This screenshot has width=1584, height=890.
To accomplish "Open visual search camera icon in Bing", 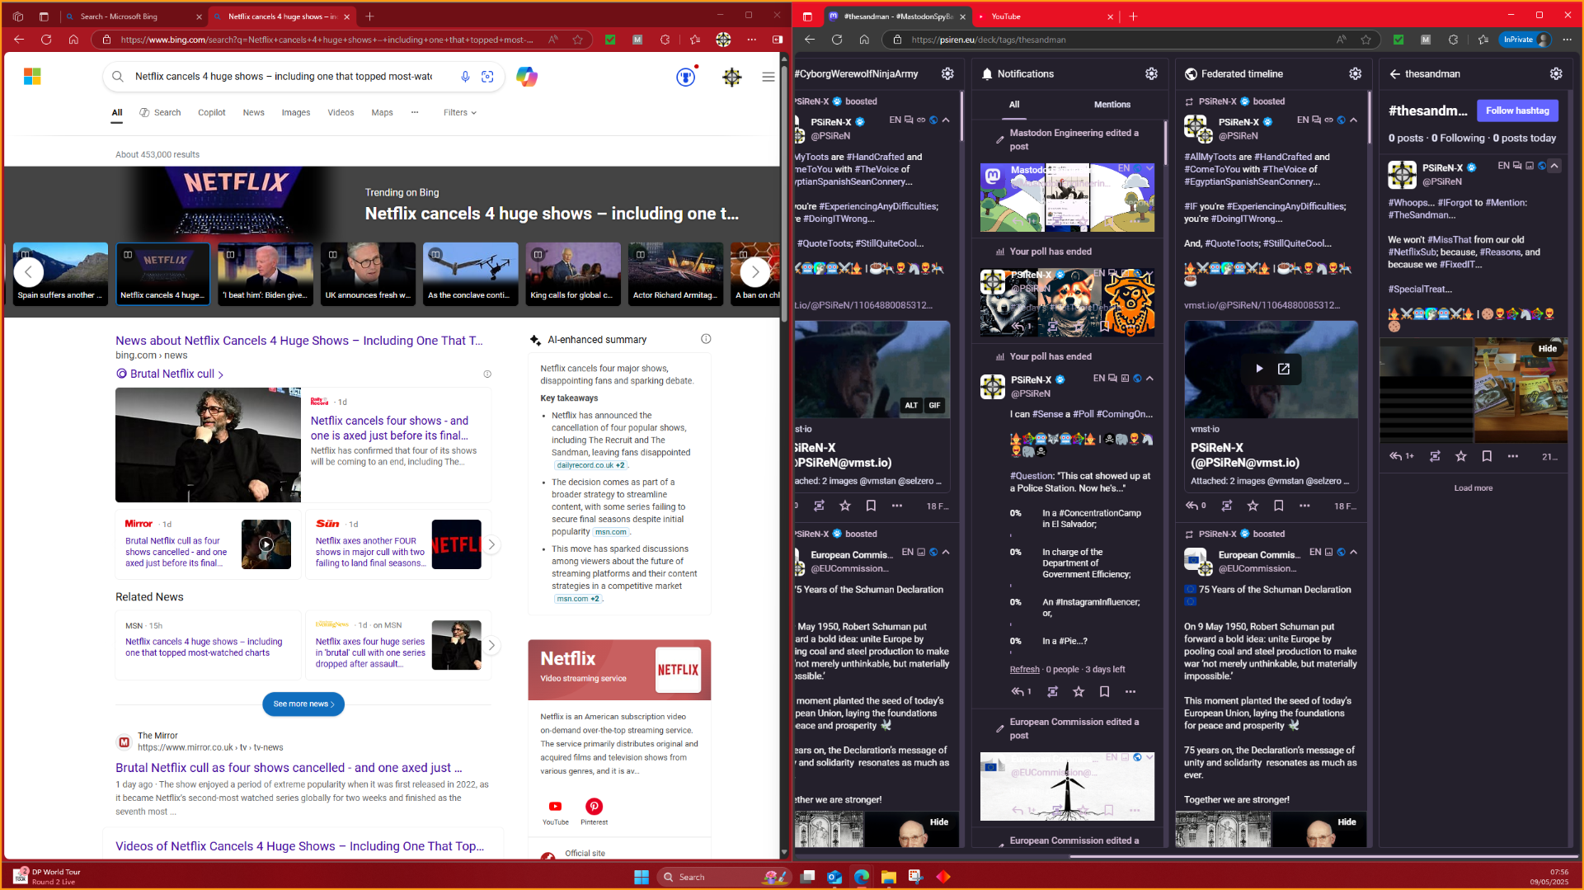I will pos(487,77).
